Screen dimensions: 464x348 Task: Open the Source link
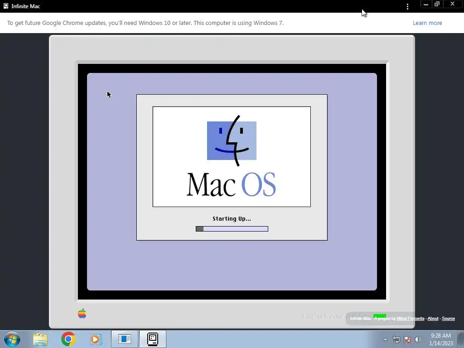tap(448, 319)
